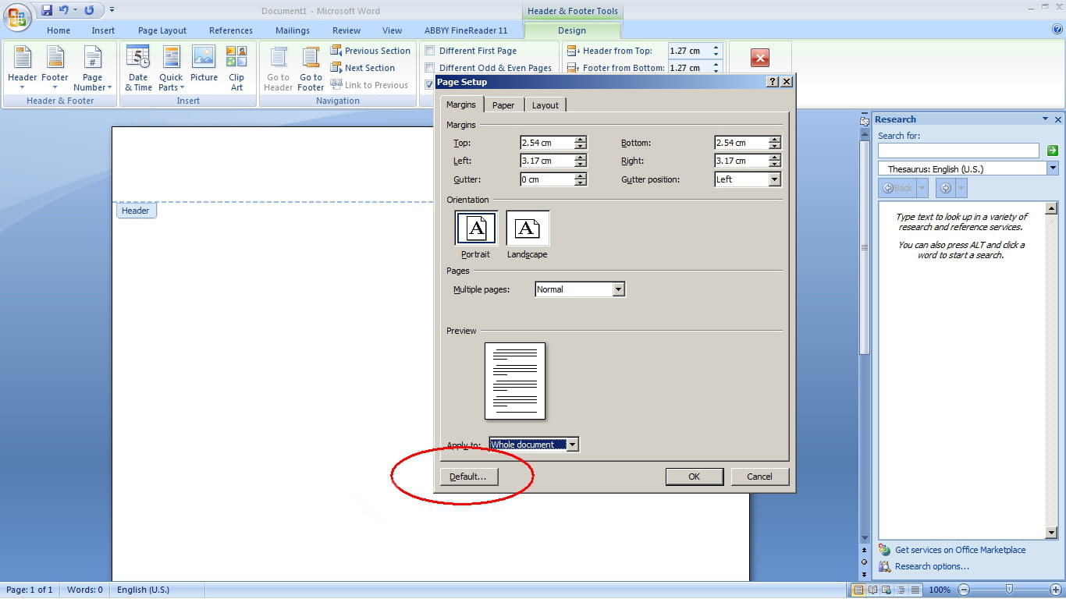Image resolution: width=1066 pixels, height=599 pixels.
Task: Open Get services on Office Marketplace link
Action: click(x=960, y=550)
